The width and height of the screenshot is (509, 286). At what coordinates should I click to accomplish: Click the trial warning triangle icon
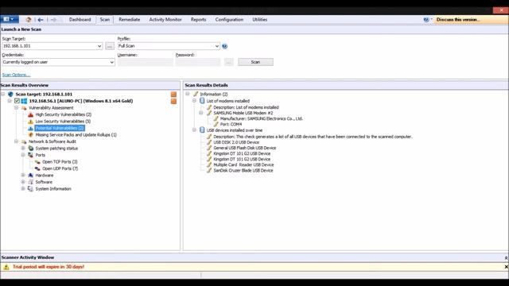(x=6, y=267)
